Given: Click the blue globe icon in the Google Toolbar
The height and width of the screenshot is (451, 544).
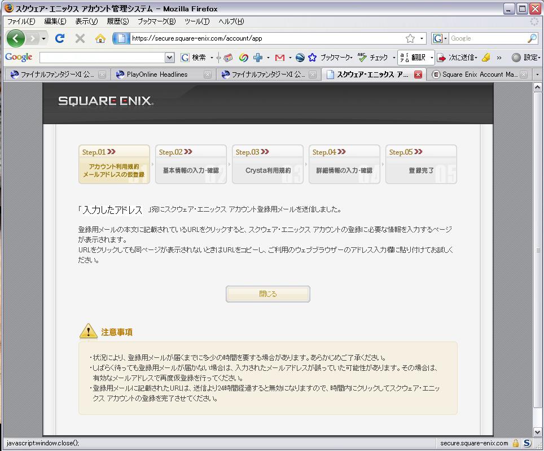Looking at the screenshot, I should pos(300,58).
